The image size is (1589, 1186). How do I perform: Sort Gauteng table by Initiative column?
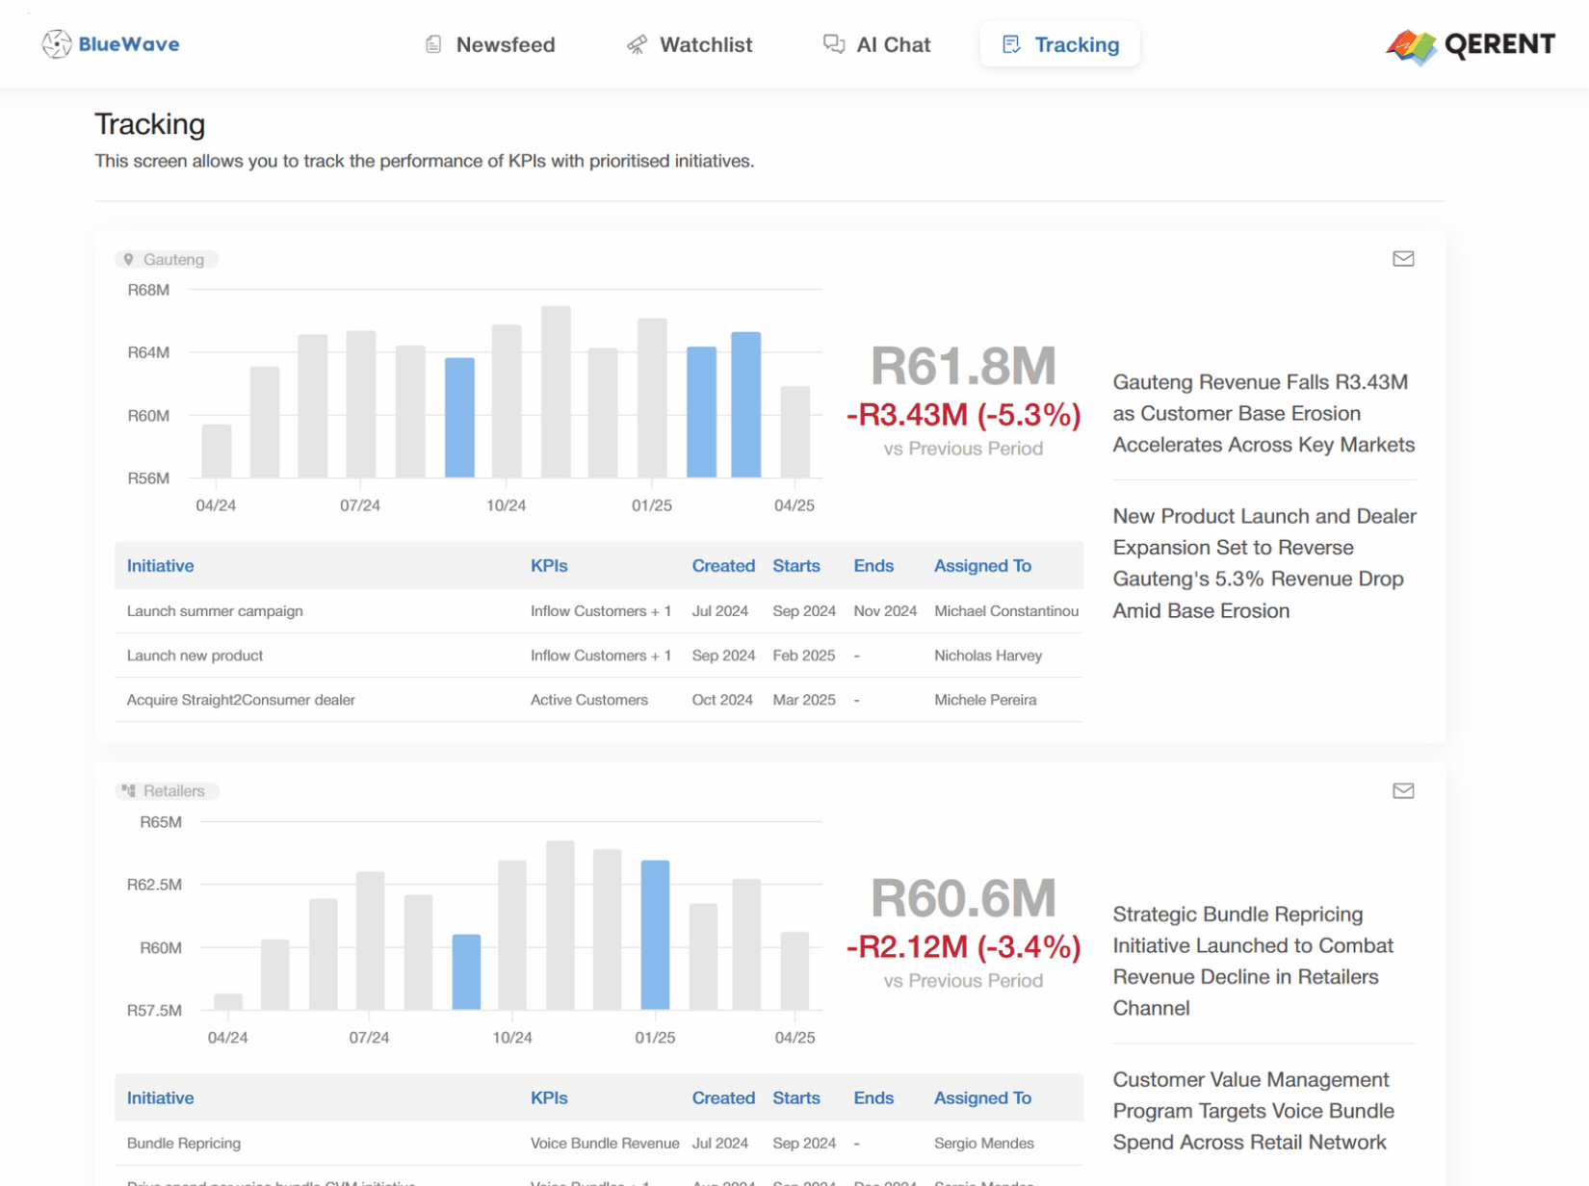160,566
